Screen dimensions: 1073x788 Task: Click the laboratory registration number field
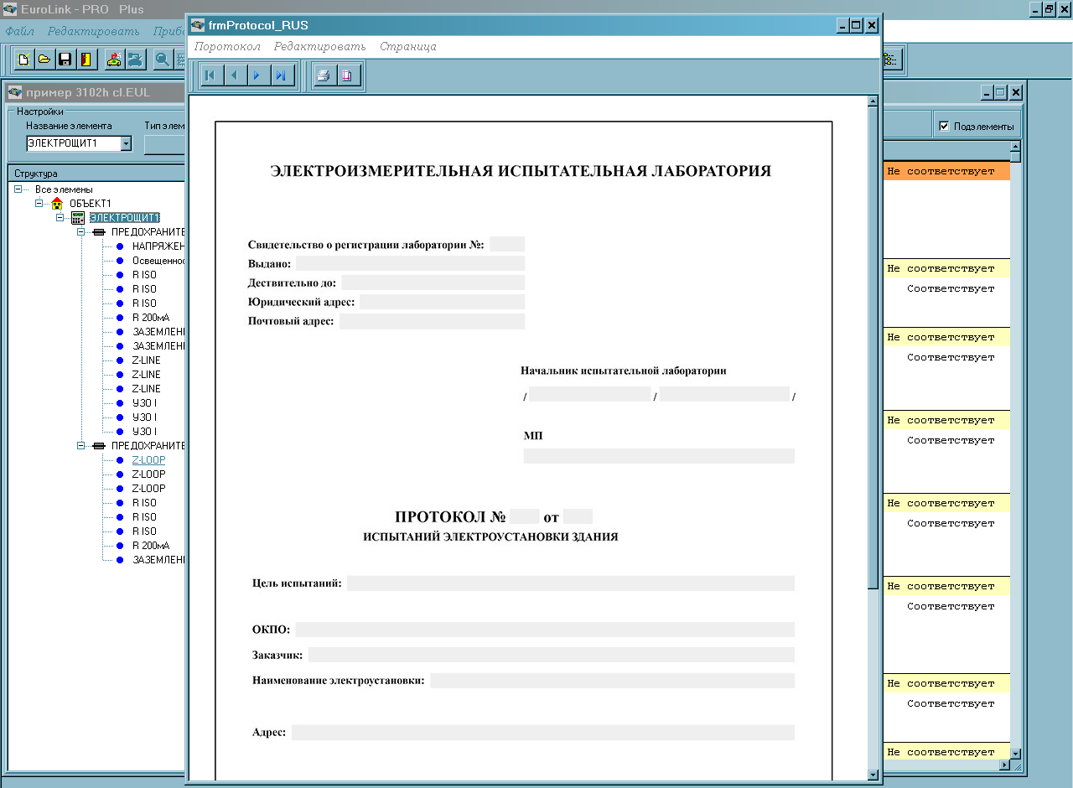click(x=507, y=244)
